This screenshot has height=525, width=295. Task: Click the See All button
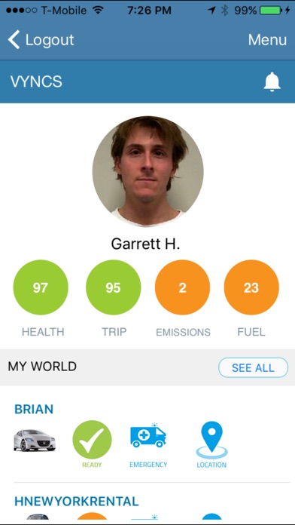tap(253, 367)
